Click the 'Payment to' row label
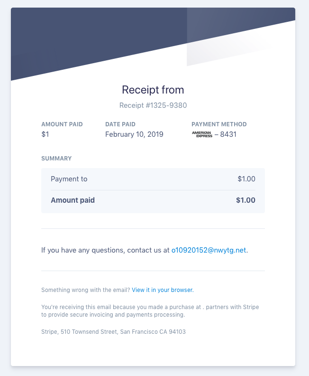Image resolution: width=309 pixels, height=376 pixels. coord(69,179)
